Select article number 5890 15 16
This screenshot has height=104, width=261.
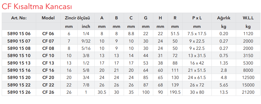click(x=19, y=70)
